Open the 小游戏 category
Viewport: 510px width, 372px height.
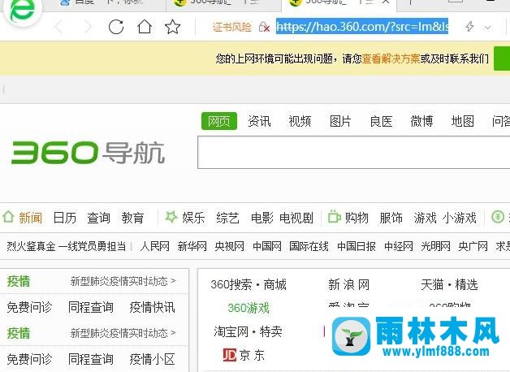[460, 218]
